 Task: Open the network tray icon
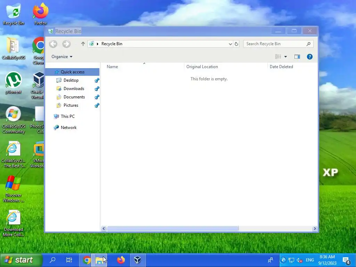click(291, 260)
